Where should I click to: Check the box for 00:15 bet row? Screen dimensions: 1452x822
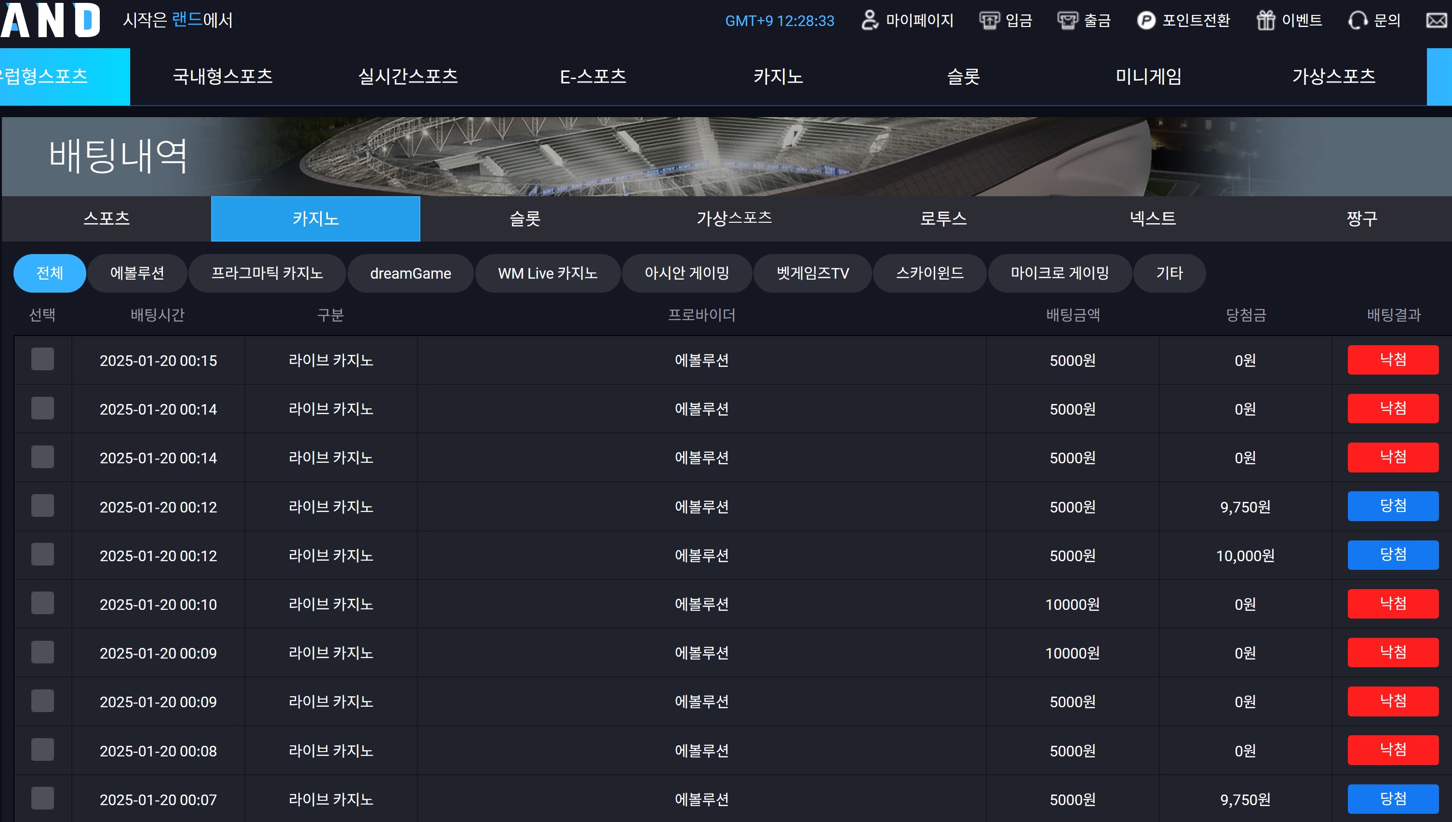click(x=42, y=359)
